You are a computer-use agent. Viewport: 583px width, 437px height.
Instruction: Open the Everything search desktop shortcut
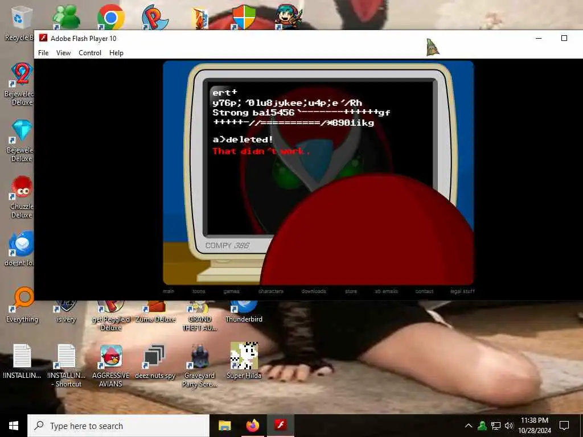pos(22,305)
